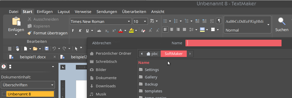292x98 pixels.
Task: Click the multilevel list icon
Action: point(187,21)
